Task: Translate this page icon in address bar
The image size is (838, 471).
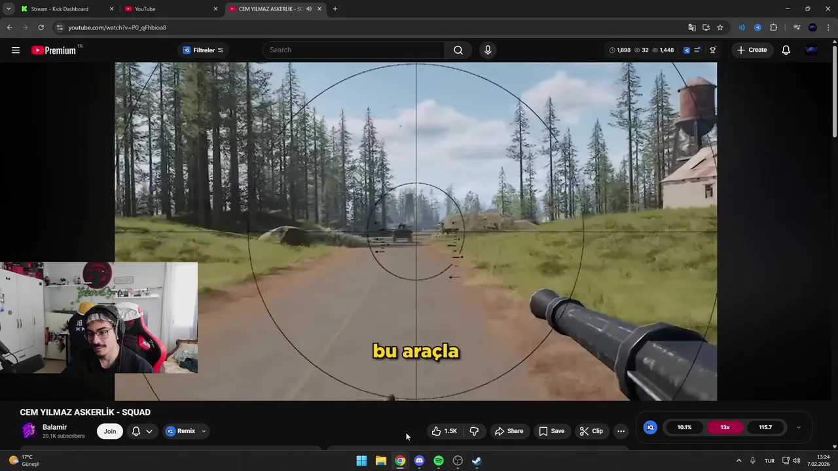Action: (692, 27)
